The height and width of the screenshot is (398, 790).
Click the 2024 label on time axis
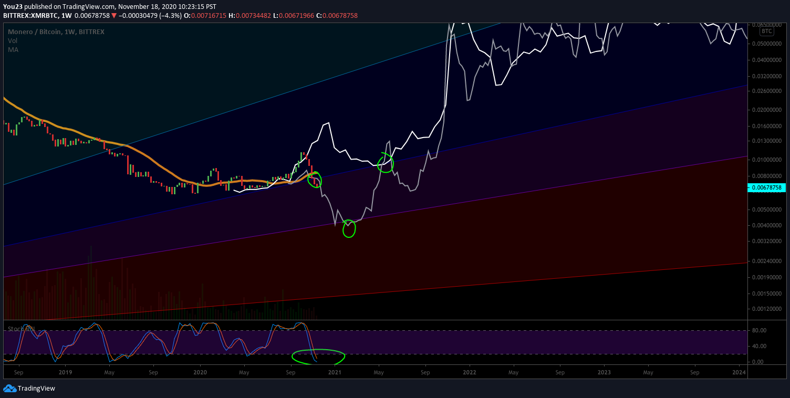click(739, 372)
